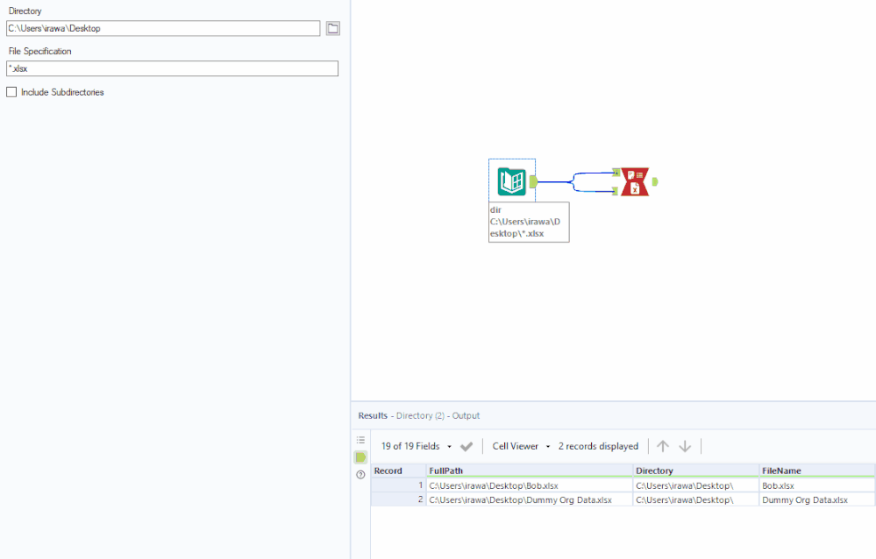
Task: Click the Directory tool output anchor
Action: coord(533,181)
